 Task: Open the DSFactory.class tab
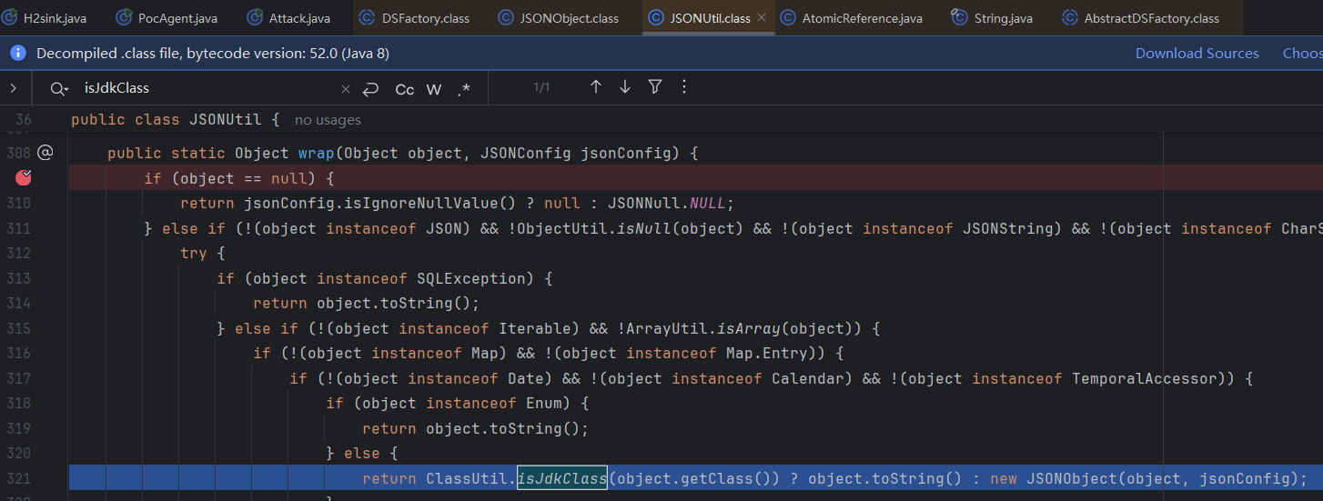click(414, 17)
